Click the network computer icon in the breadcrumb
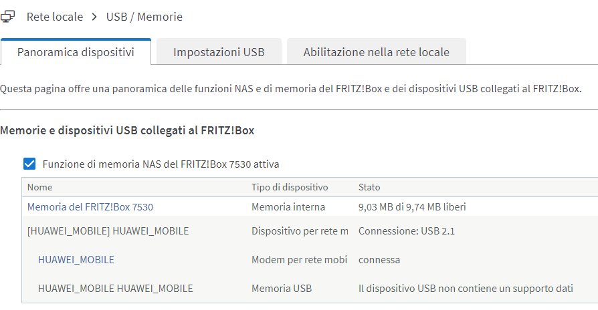Screen dimensions: 598x310 pyautogui.click(x=7, y=17)
